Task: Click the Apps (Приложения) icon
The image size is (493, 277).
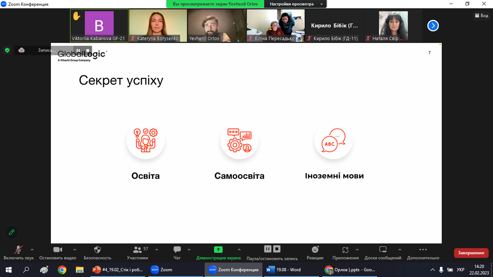Action: [345, 250]
